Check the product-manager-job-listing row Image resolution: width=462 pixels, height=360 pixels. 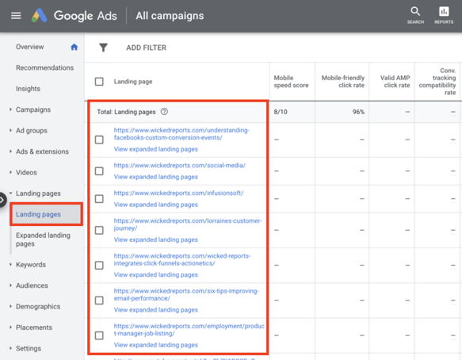point(99,335)
